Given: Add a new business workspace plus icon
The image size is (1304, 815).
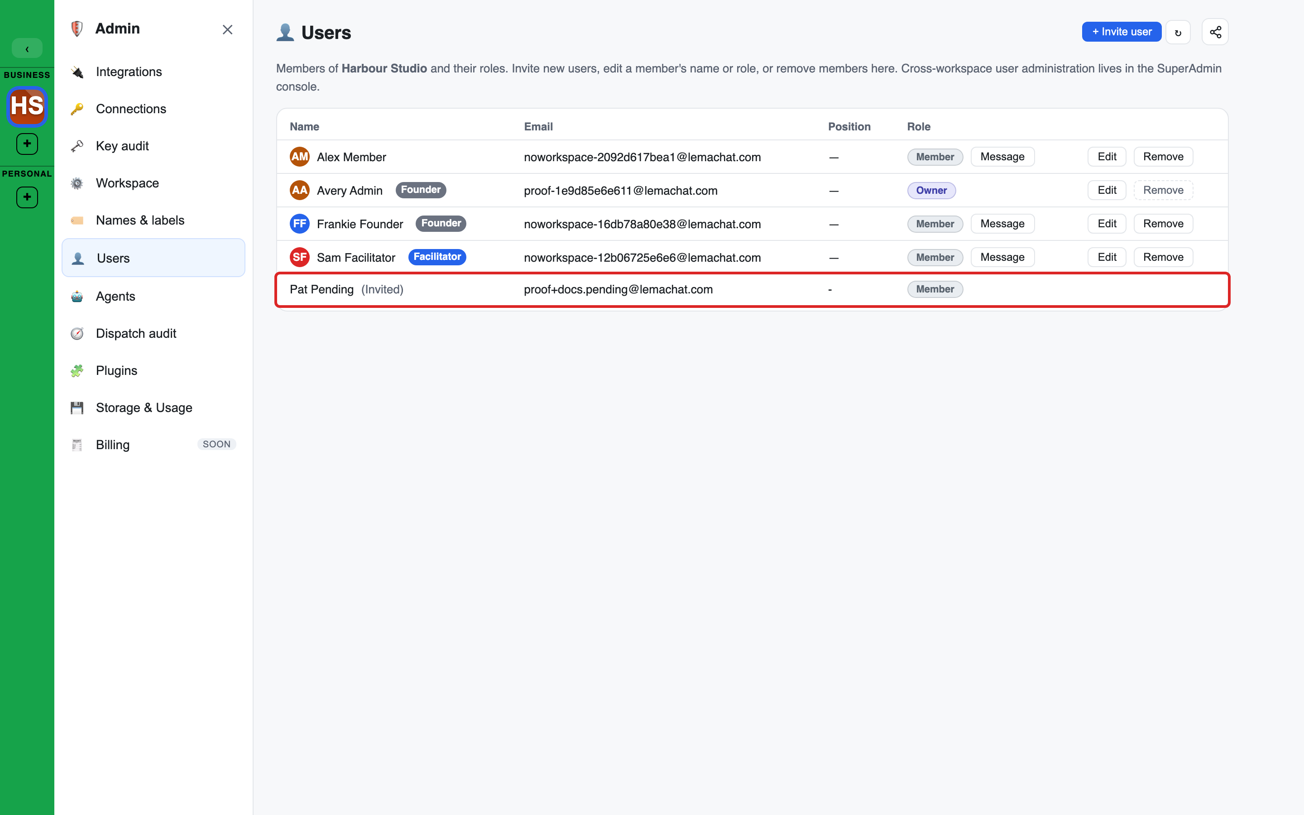Looking at the screenshot, I should 27,144.
